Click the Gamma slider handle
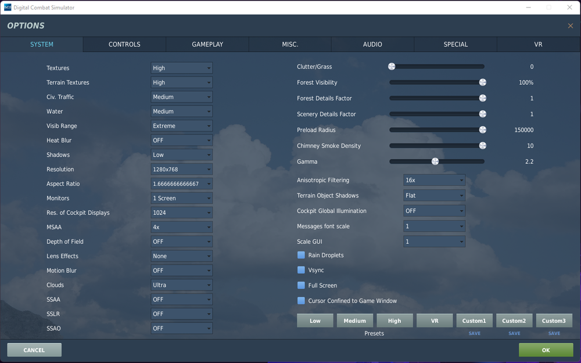 pos(435,161)
